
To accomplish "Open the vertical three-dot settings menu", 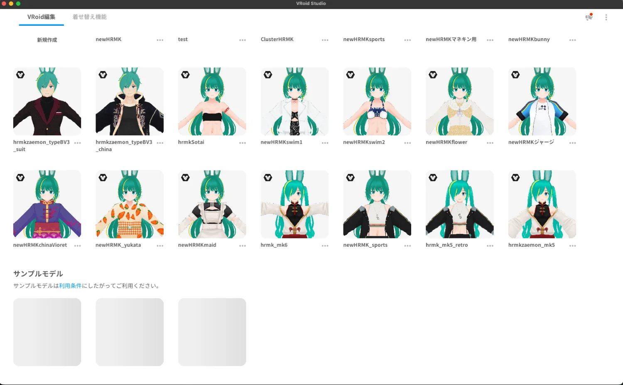I will point(606,17).
